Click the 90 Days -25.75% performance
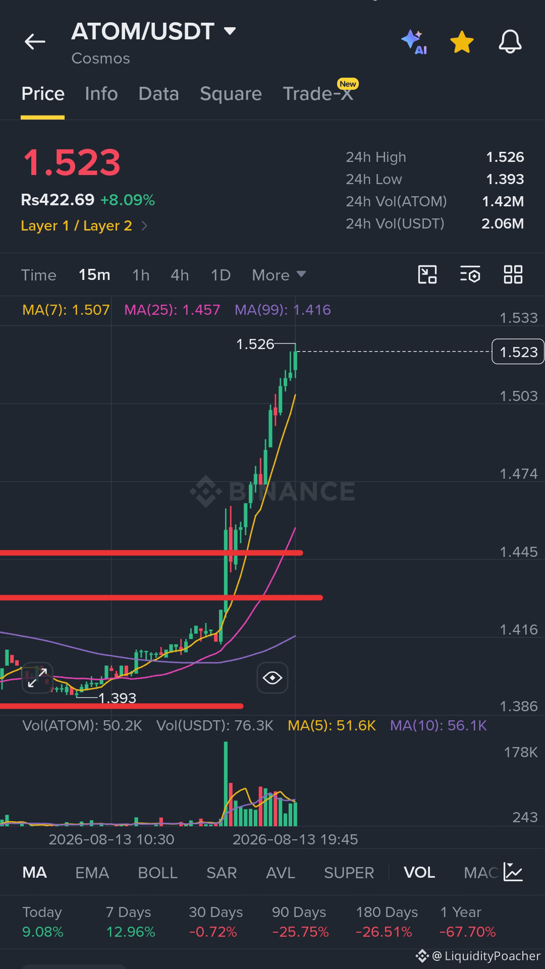545x969 pixels. point(300,922)
